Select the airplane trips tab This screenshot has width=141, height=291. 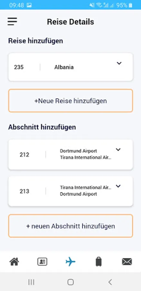[70, 262]
